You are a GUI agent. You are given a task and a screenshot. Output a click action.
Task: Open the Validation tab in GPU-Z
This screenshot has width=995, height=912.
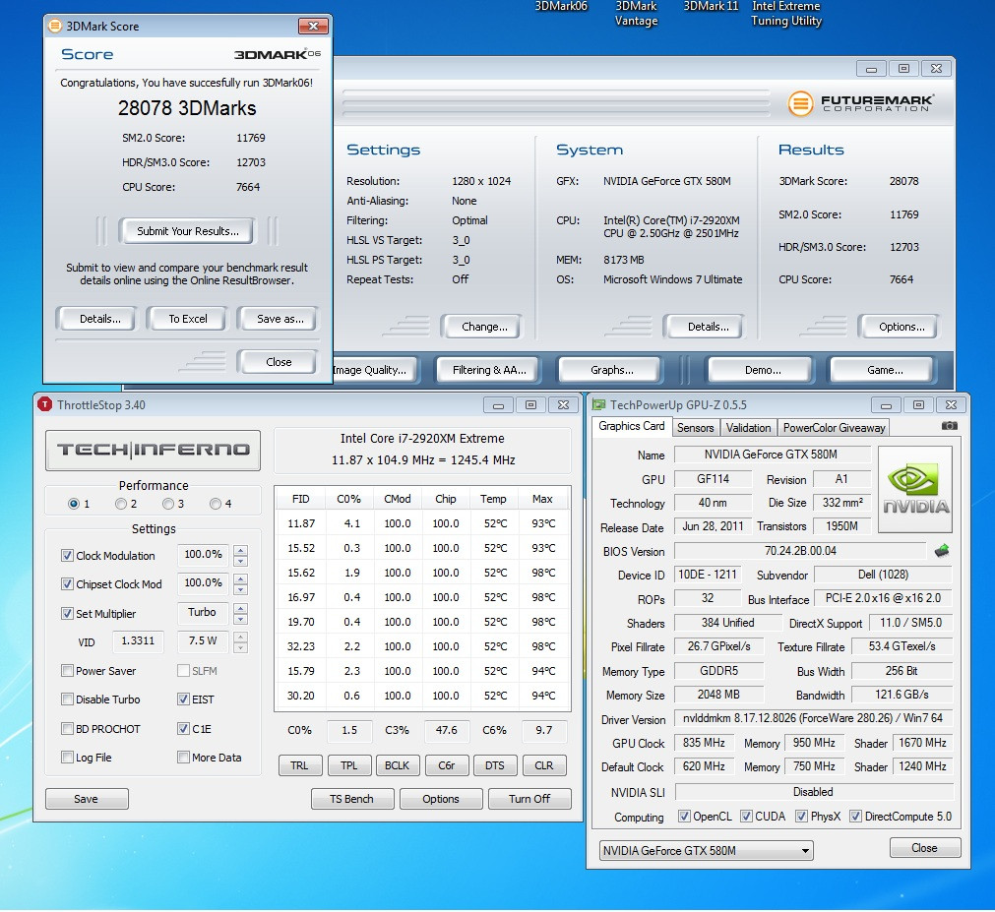click(748, 427)
